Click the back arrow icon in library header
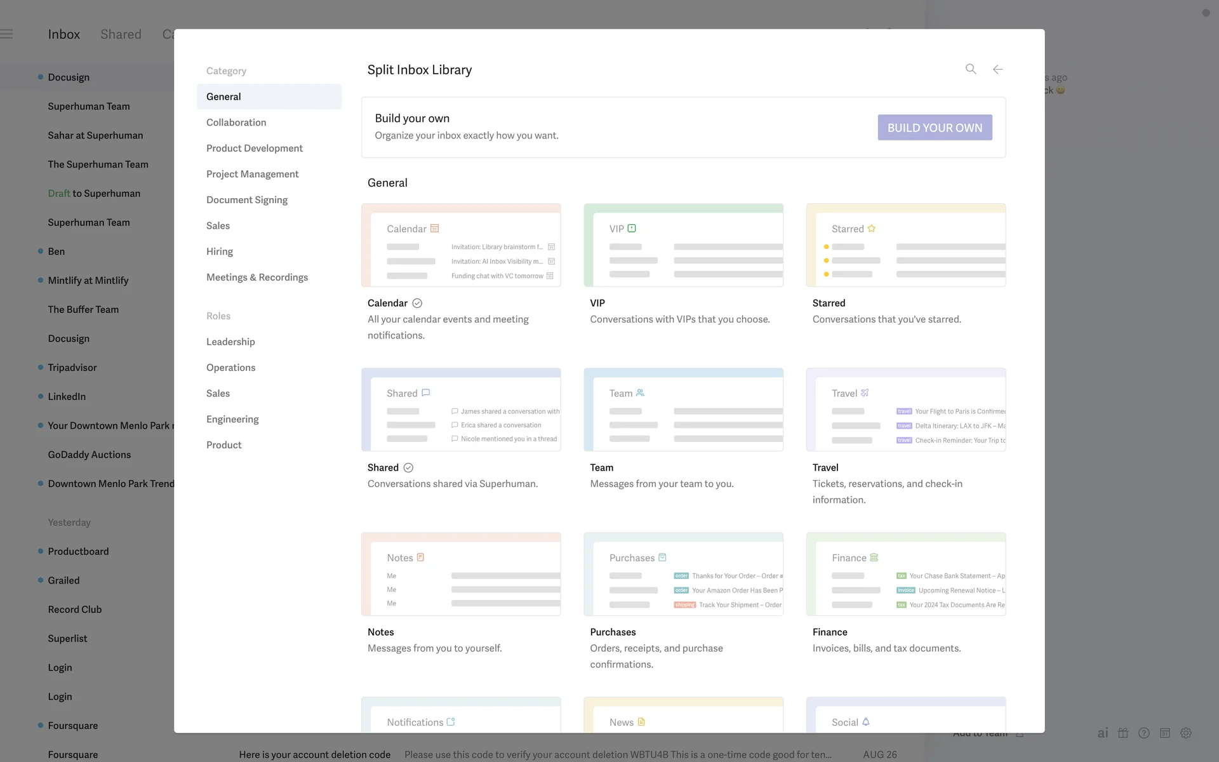 coord(997,69)
